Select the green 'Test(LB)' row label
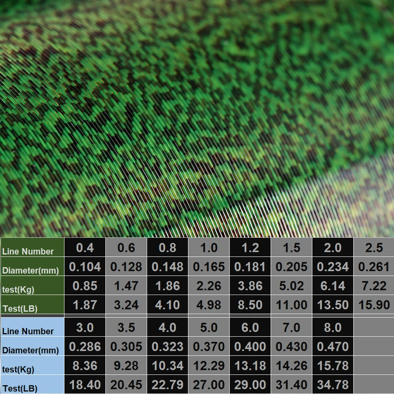Viewport: 394px width, 394px height. 33,304
